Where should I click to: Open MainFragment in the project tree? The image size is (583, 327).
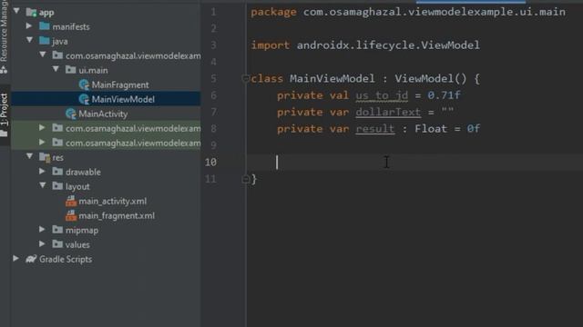pyautogui.click(x=120, y=84)
